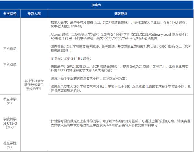Click the 注意 note about 选修课要求
The image size is (194, 152).
tap(89, 78)
